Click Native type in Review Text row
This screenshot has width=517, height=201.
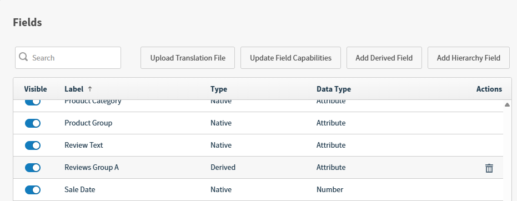(221, 145)
